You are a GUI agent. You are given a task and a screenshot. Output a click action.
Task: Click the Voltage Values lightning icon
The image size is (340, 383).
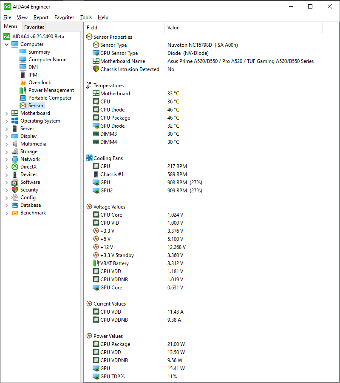coord(89,207)
